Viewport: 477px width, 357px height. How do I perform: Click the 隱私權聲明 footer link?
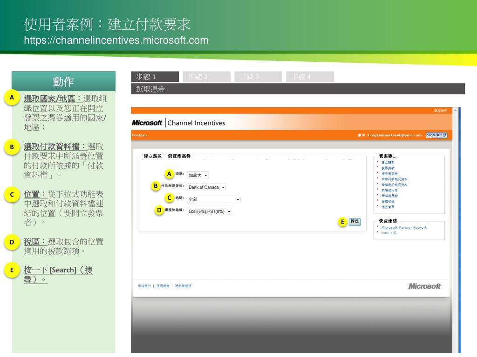click(x=183, y=286)
